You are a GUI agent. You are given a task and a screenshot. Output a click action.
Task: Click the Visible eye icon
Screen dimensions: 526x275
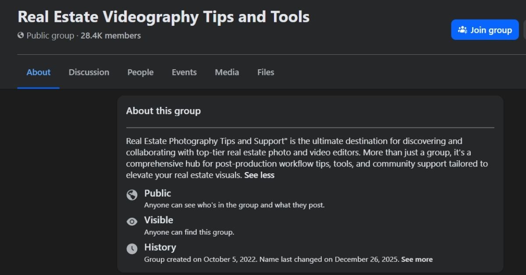pos(132,222)
